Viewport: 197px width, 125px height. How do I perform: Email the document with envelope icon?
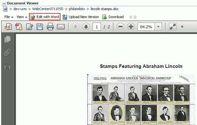pyautogui.click(x=61, y=27)
